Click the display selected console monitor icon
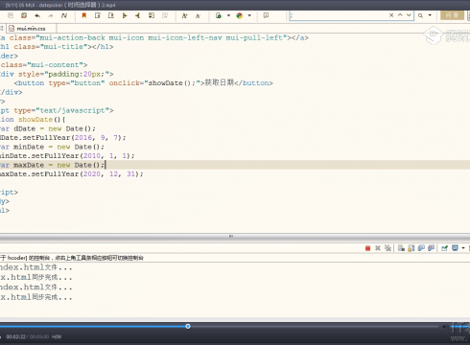 (x=455, y=248)
